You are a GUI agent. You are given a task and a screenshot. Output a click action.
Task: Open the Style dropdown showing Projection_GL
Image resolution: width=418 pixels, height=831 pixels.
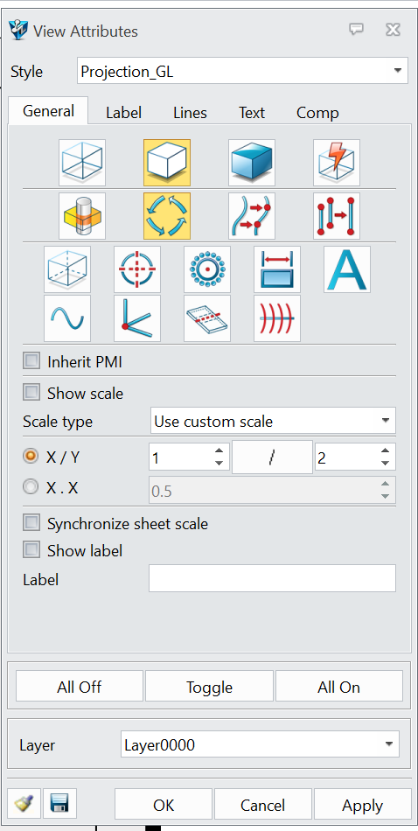click(242, 72)
